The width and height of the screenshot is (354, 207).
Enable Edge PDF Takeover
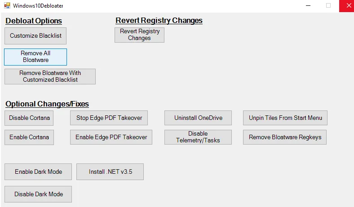point(111,137)
